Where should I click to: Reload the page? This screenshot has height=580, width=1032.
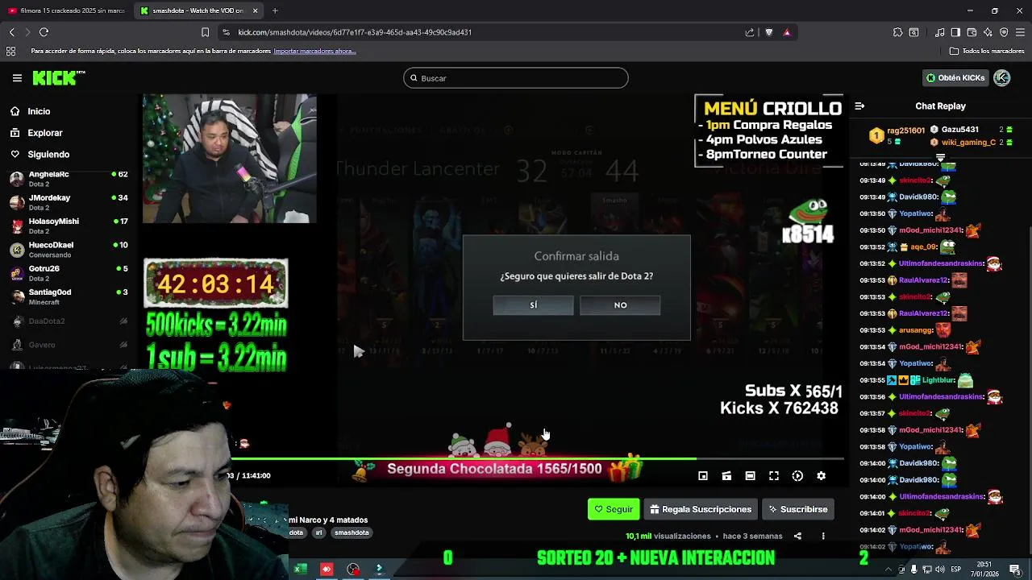pyautogui.click(x=44, y=32)
